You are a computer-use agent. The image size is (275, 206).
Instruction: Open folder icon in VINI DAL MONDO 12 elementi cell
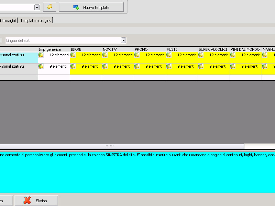233,55
